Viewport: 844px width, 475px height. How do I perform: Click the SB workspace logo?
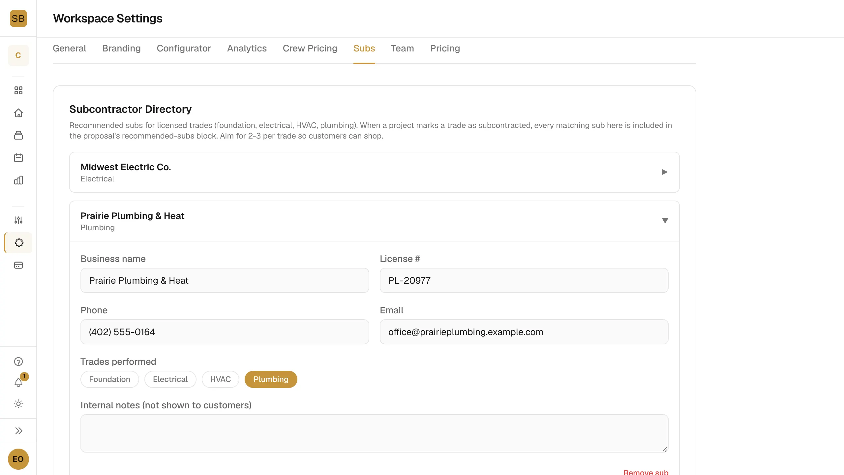(18, 18)
